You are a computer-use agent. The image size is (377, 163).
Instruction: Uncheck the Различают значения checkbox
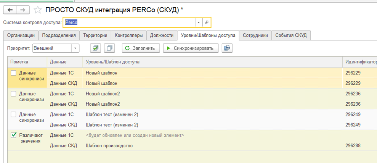(x=13, y=135)
